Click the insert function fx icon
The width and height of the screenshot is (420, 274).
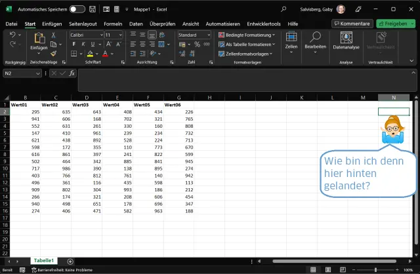point(72,73)
